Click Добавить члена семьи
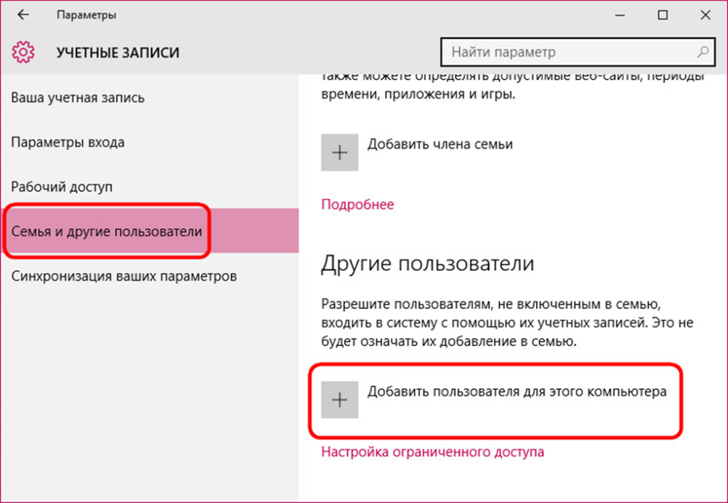This screenshot has width=728, height=503. [x=440, y=144]
